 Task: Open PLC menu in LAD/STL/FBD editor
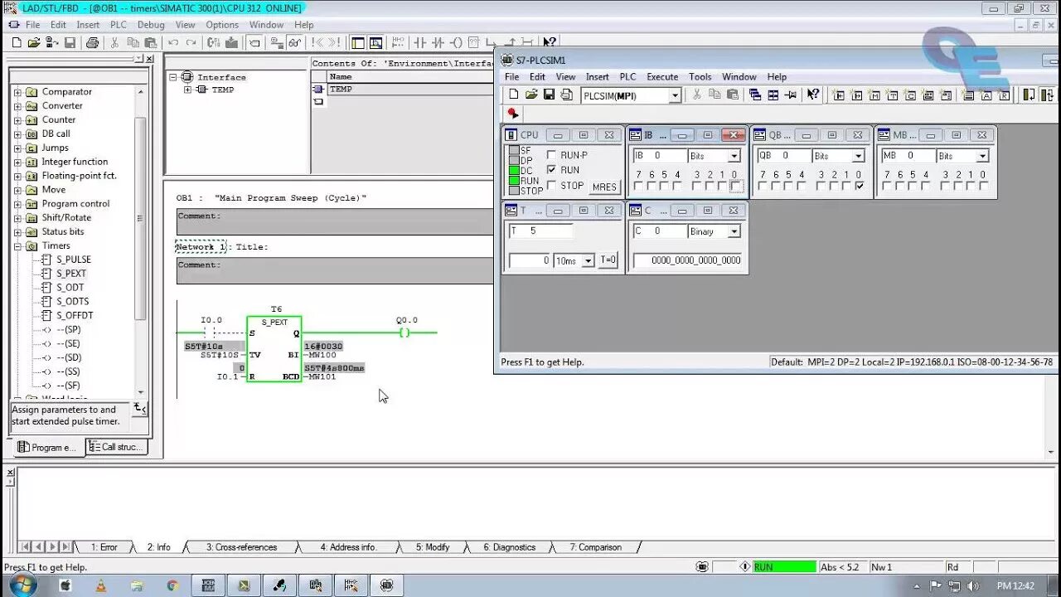point(119,25)
